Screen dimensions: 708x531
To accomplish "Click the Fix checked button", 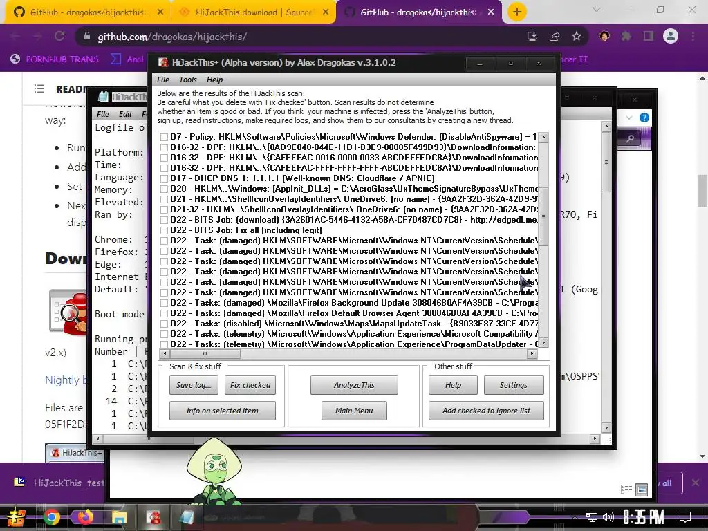I will 250,385.
